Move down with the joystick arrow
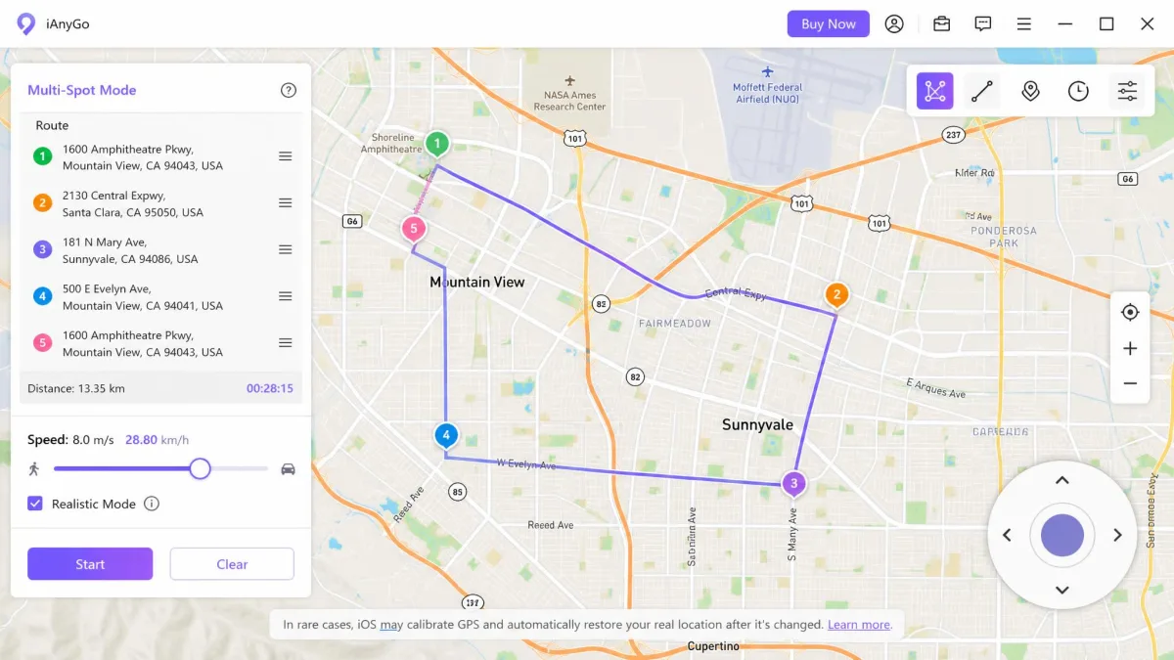 pyautogui.click(x=1061, y=591)
